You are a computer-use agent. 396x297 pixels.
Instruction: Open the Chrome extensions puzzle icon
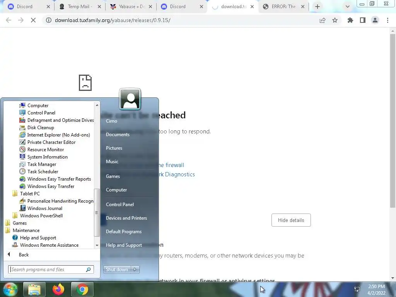350,20
